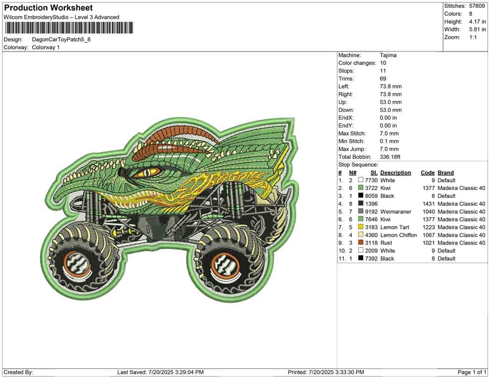The height and width of the screenshot is (377, 490).
Task: Click the Stop Sequence heading
Action: tap(358, 165)
